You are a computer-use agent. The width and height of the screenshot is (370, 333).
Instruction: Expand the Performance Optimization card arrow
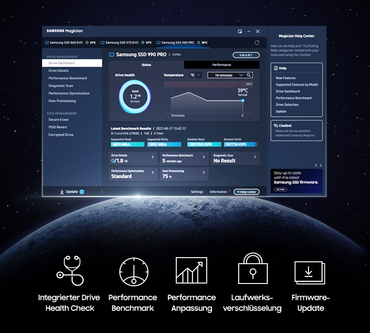point(153,173)
